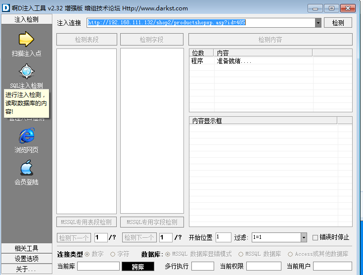Choose Access或其他数据库 radio option
Viewport: 363px width, 275px height.
290,254
